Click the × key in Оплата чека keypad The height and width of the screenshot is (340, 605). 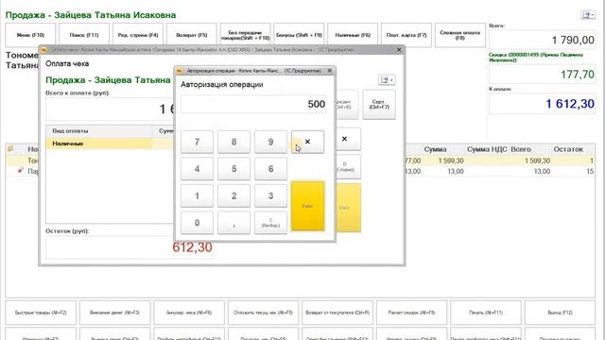[344, 139]
